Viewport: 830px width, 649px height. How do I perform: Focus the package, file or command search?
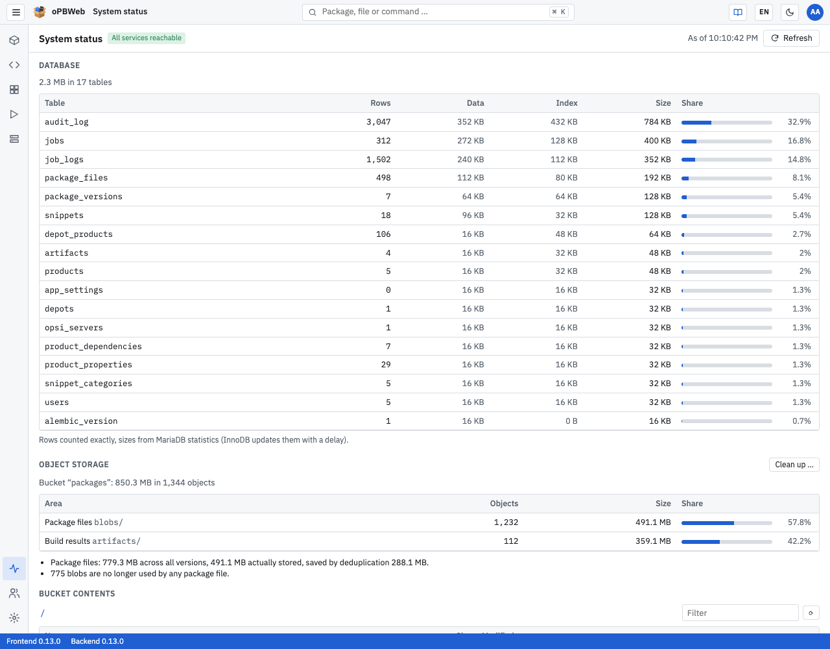click(438, 12)
